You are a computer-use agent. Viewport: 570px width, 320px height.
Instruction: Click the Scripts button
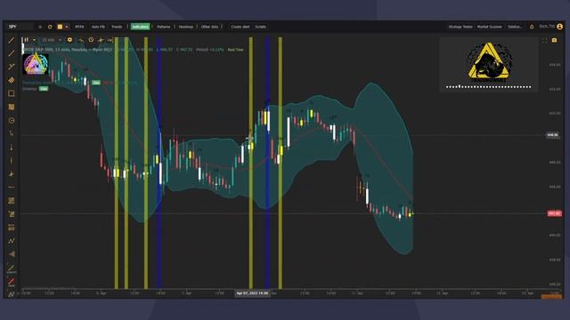[260, 27]
